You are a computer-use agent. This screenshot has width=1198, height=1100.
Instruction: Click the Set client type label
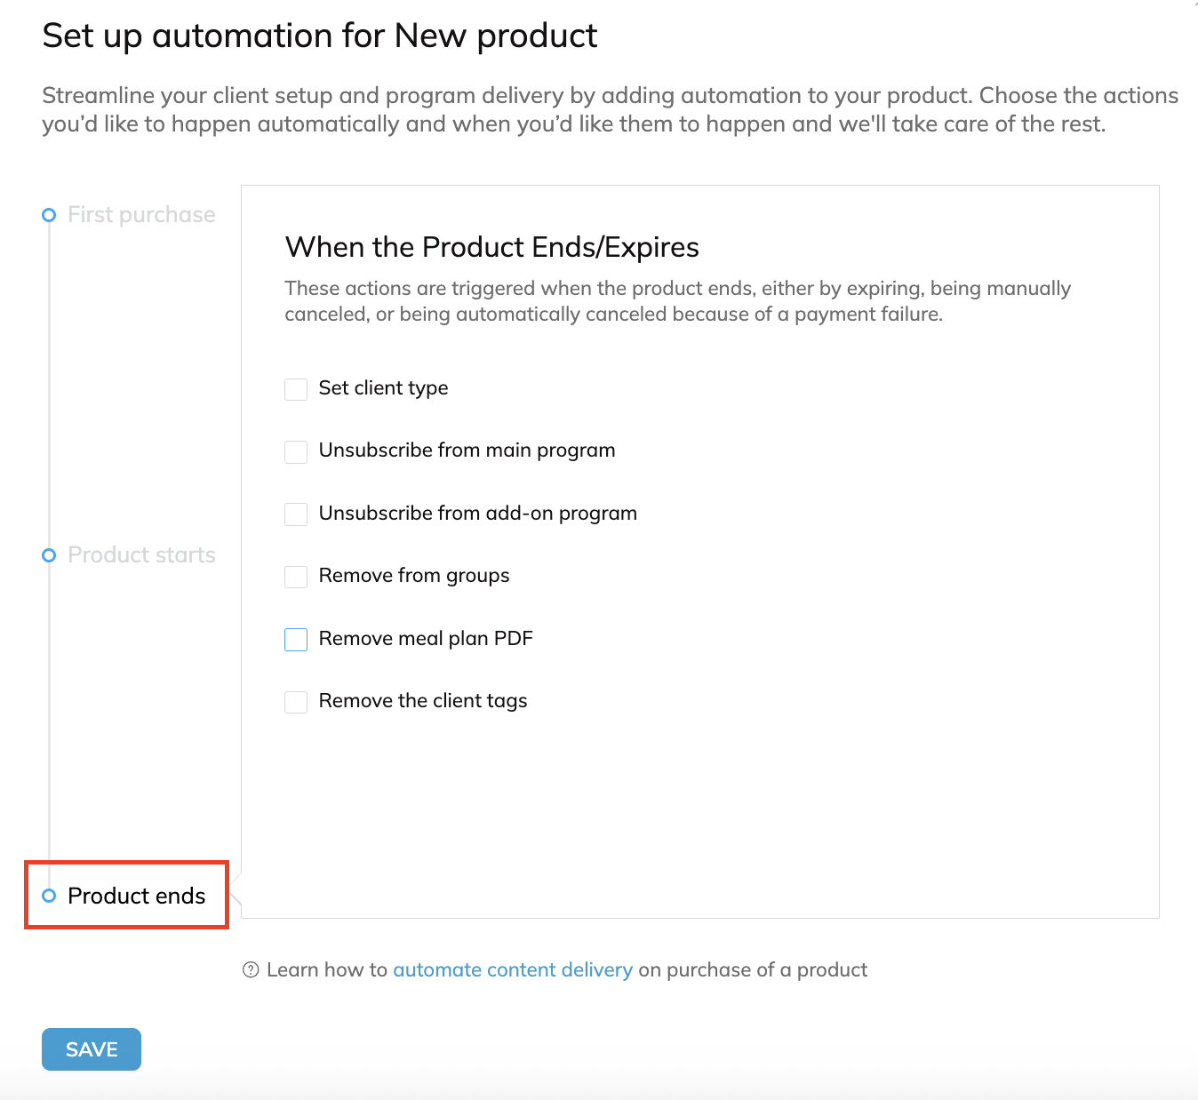pyautogui.click(x=383, y=388)
